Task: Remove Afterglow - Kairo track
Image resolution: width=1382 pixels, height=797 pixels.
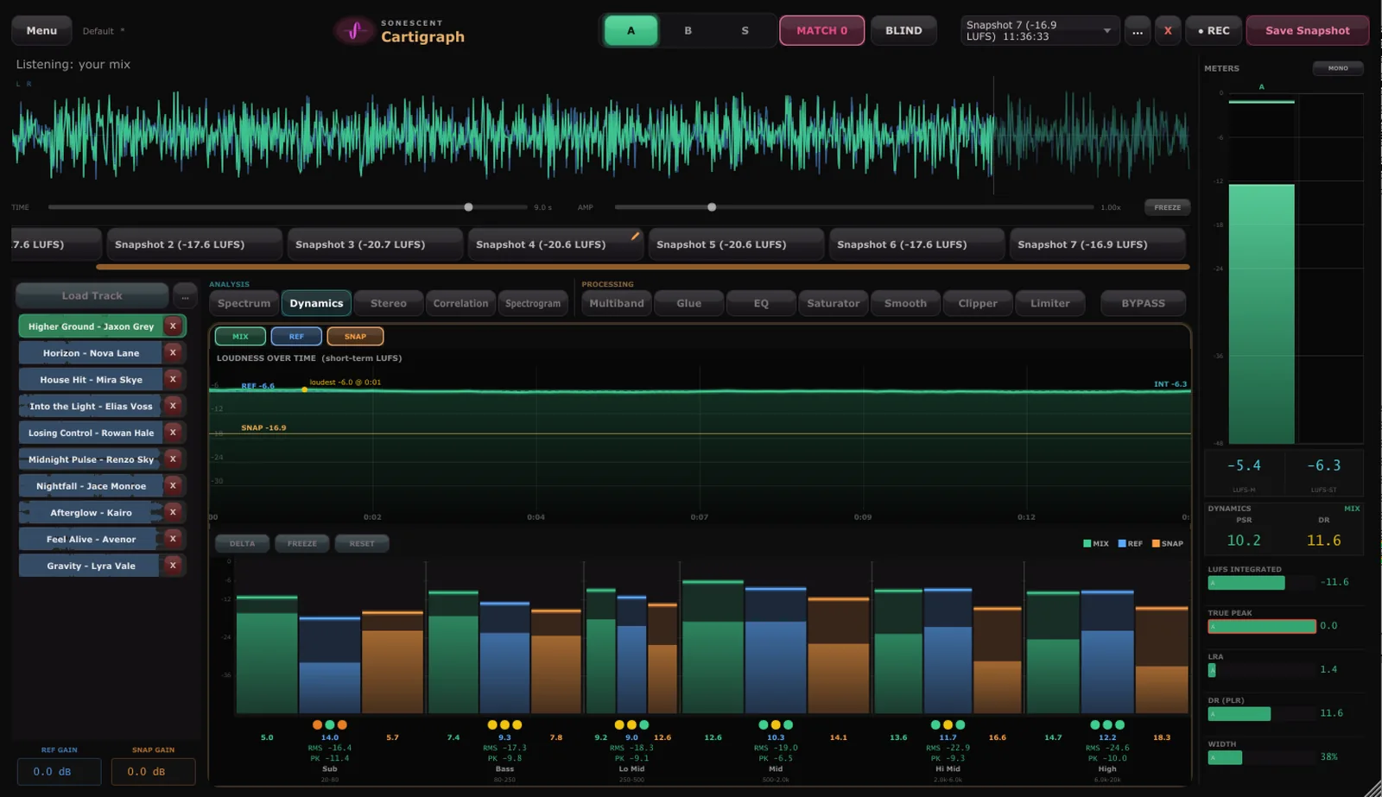Action: point(173,512)
